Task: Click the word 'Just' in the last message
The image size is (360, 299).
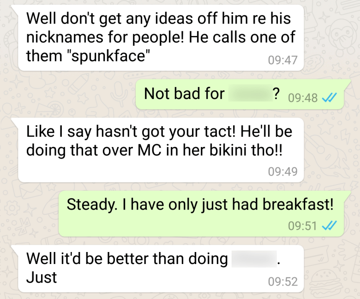Action: pyautogui.click(x=42, y=277)
